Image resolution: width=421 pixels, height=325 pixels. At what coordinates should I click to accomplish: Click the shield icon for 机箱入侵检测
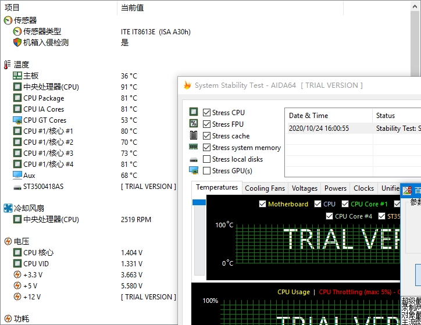point(17,42)
